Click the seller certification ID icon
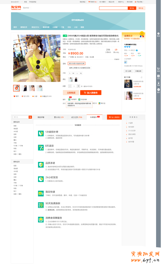The image size is (162, 266). point(126,62)
